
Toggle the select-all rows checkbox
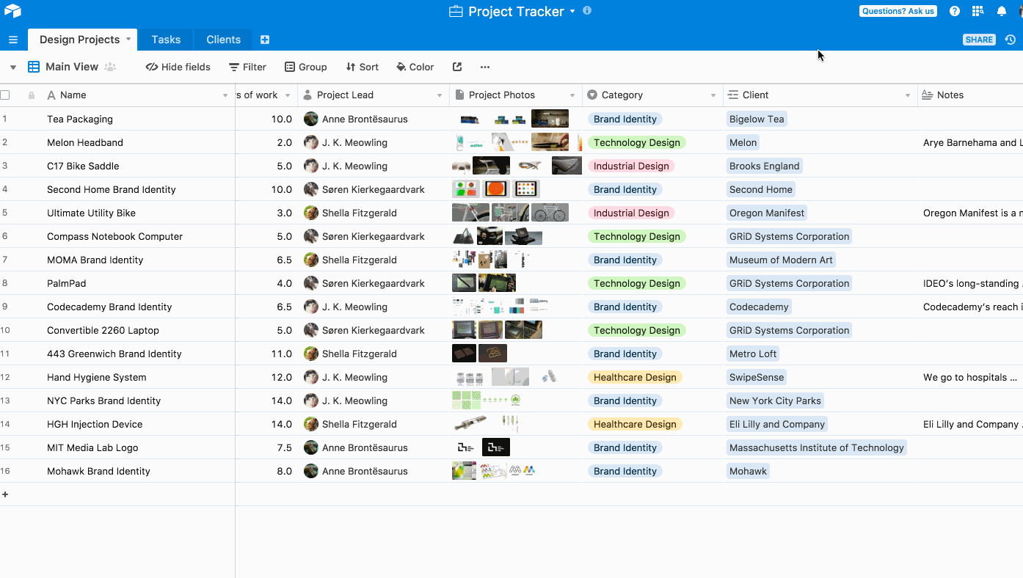coord(5,95)
